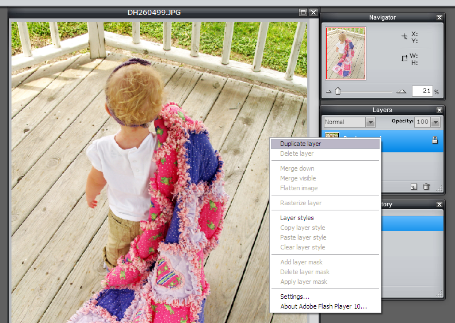
Task: Click the Navigator panel title
Action: [x=382, y=17]
